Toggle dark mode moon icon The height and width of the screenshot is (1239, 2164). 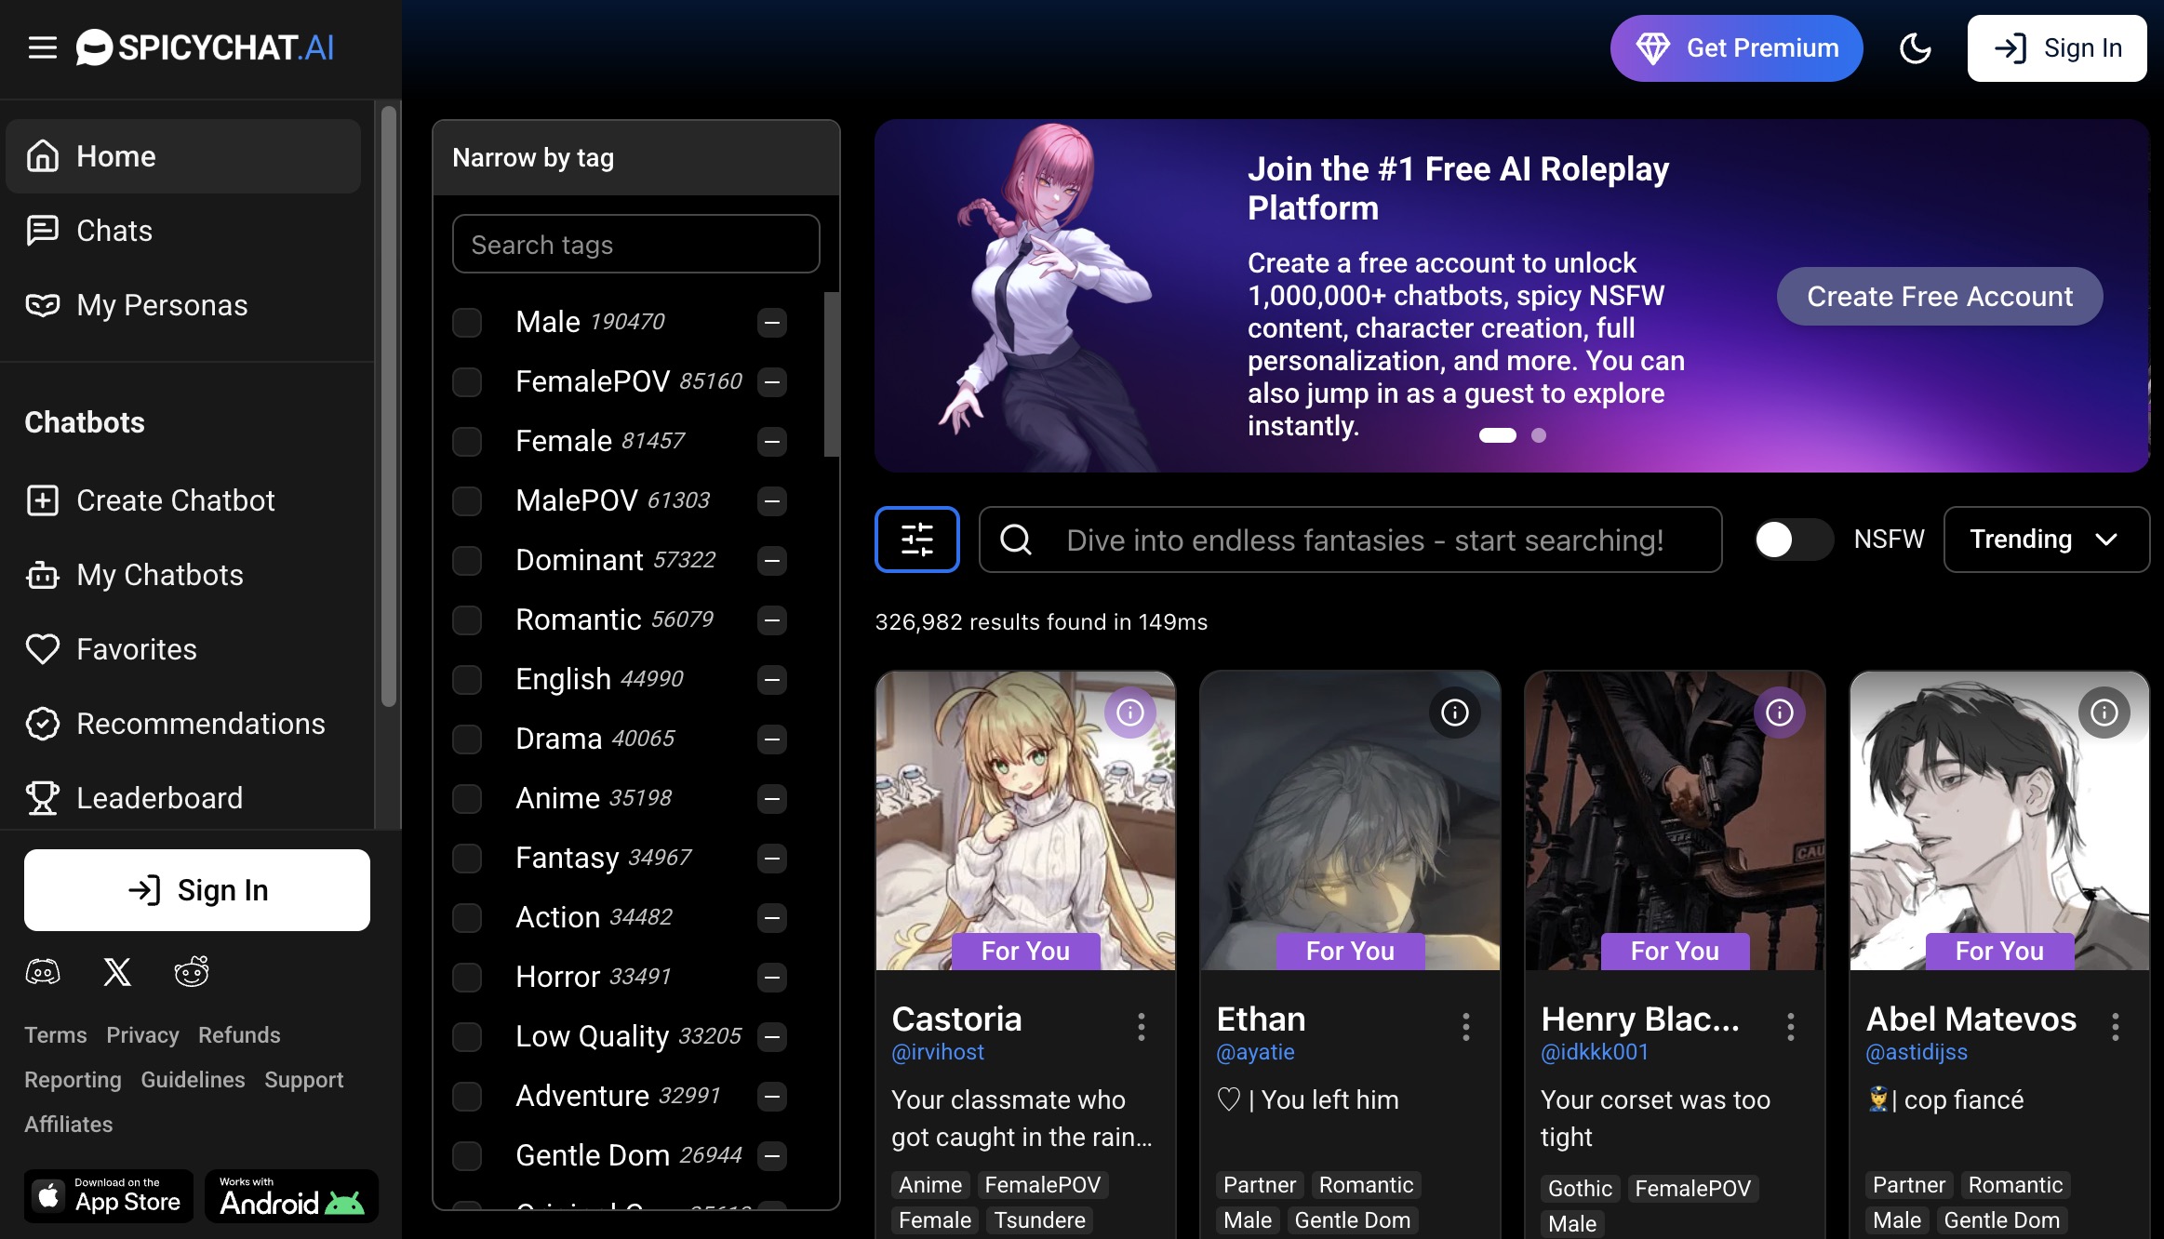1915,48
